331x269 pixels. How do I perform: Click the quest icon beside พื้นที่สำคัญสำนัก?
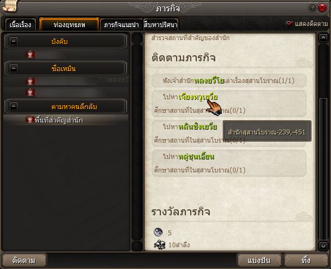tap(30, 119)
